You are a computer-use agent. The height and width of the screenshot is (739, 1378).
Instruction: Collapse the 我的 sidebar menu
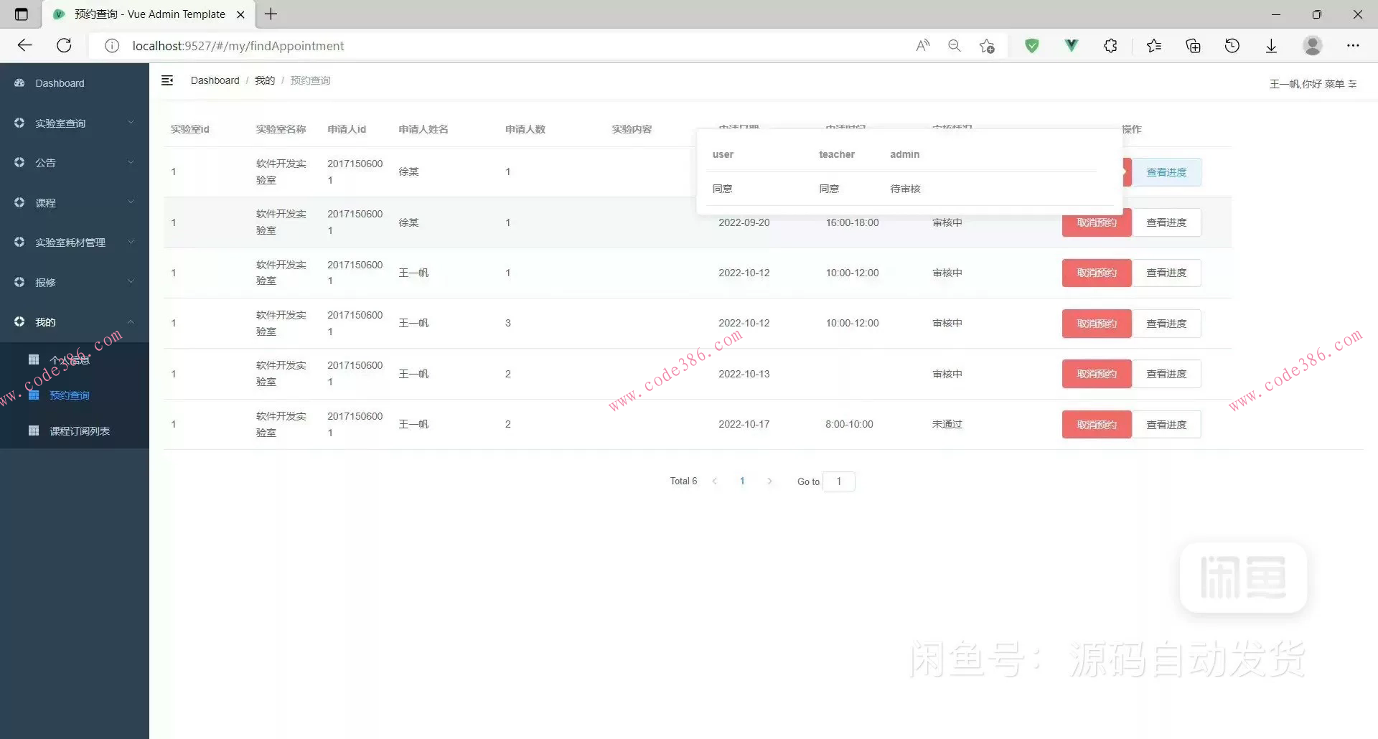[x=75, y=322]
